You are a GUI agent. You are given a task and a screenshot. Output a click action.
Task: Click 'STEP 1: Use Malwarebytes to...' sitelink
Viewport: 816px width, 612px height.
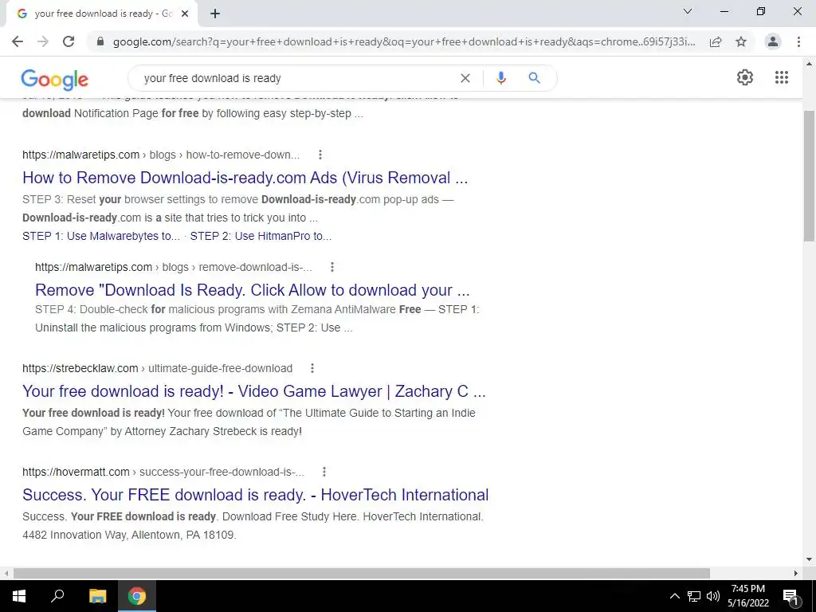pyautogui.click(x=101, y=236)
